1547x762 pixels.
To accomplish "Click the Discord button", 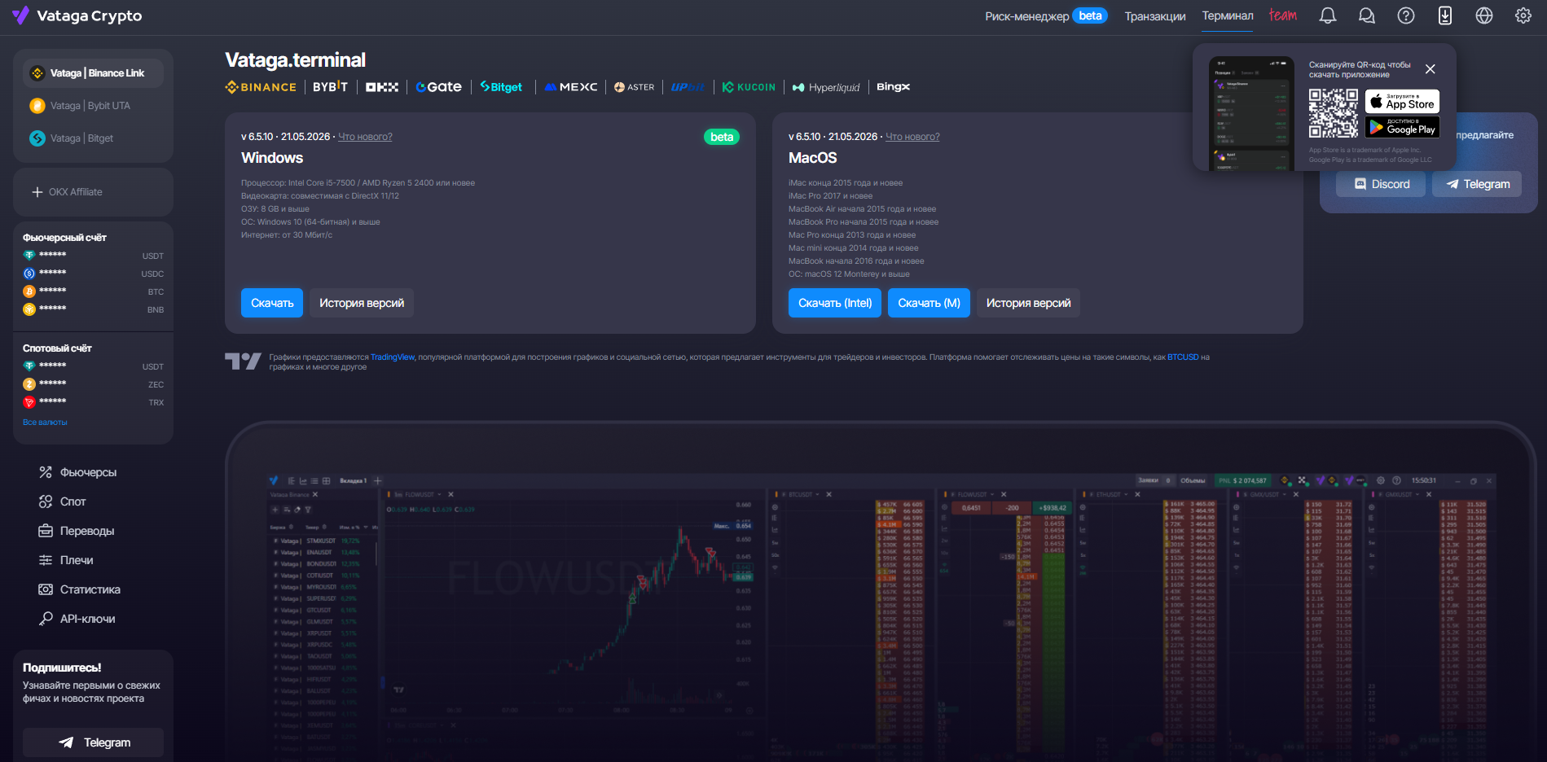I will (x=1381, y=184).
